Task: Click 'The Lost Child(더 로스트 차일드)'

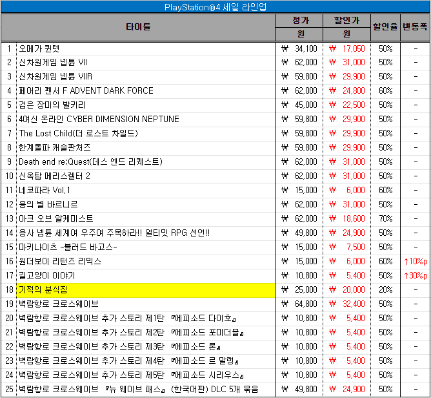Action: tap(78, 134)
